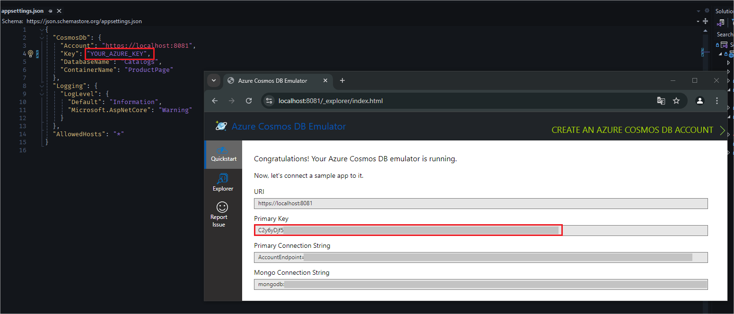734x314 pixels.
Task: Open Chrome's translate page icon
Action: coord(661,101)
